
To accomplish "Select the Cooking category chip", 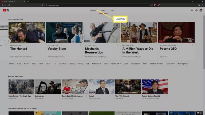I will 72,64.
